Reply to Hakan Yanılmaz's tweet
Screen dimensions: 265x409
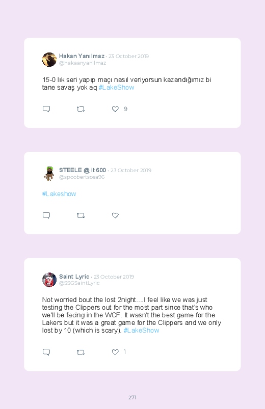pos(46,109)
